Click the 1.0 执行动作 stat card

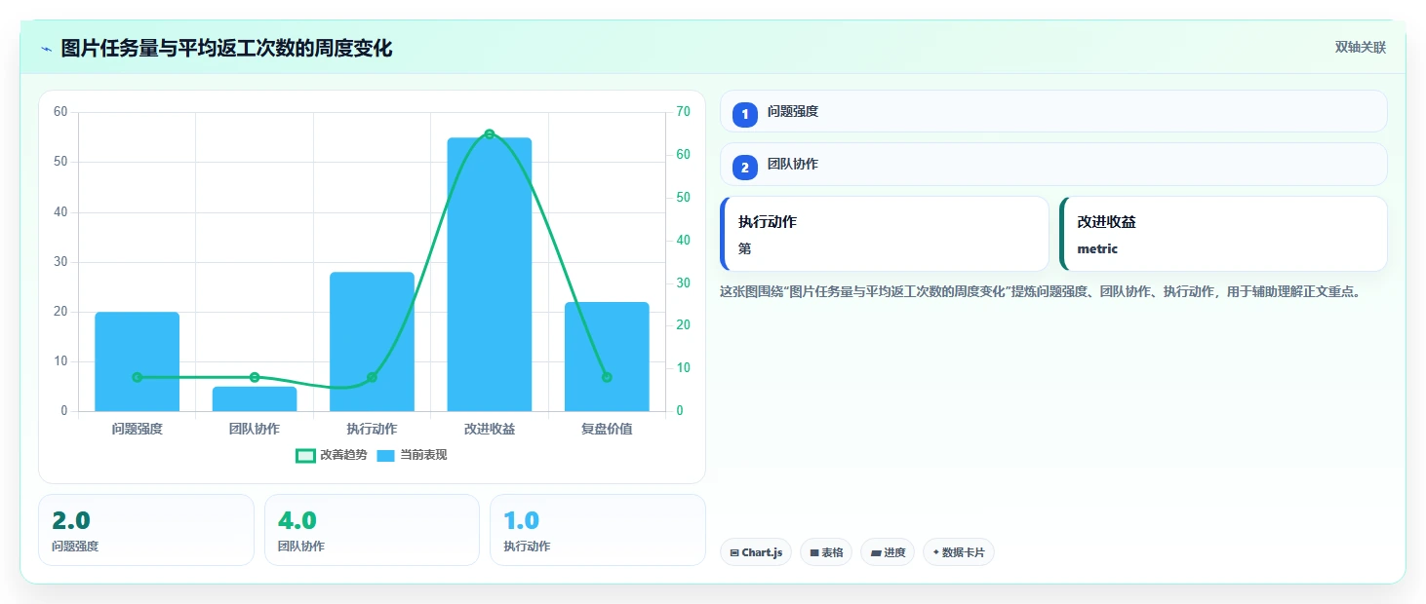597,530
